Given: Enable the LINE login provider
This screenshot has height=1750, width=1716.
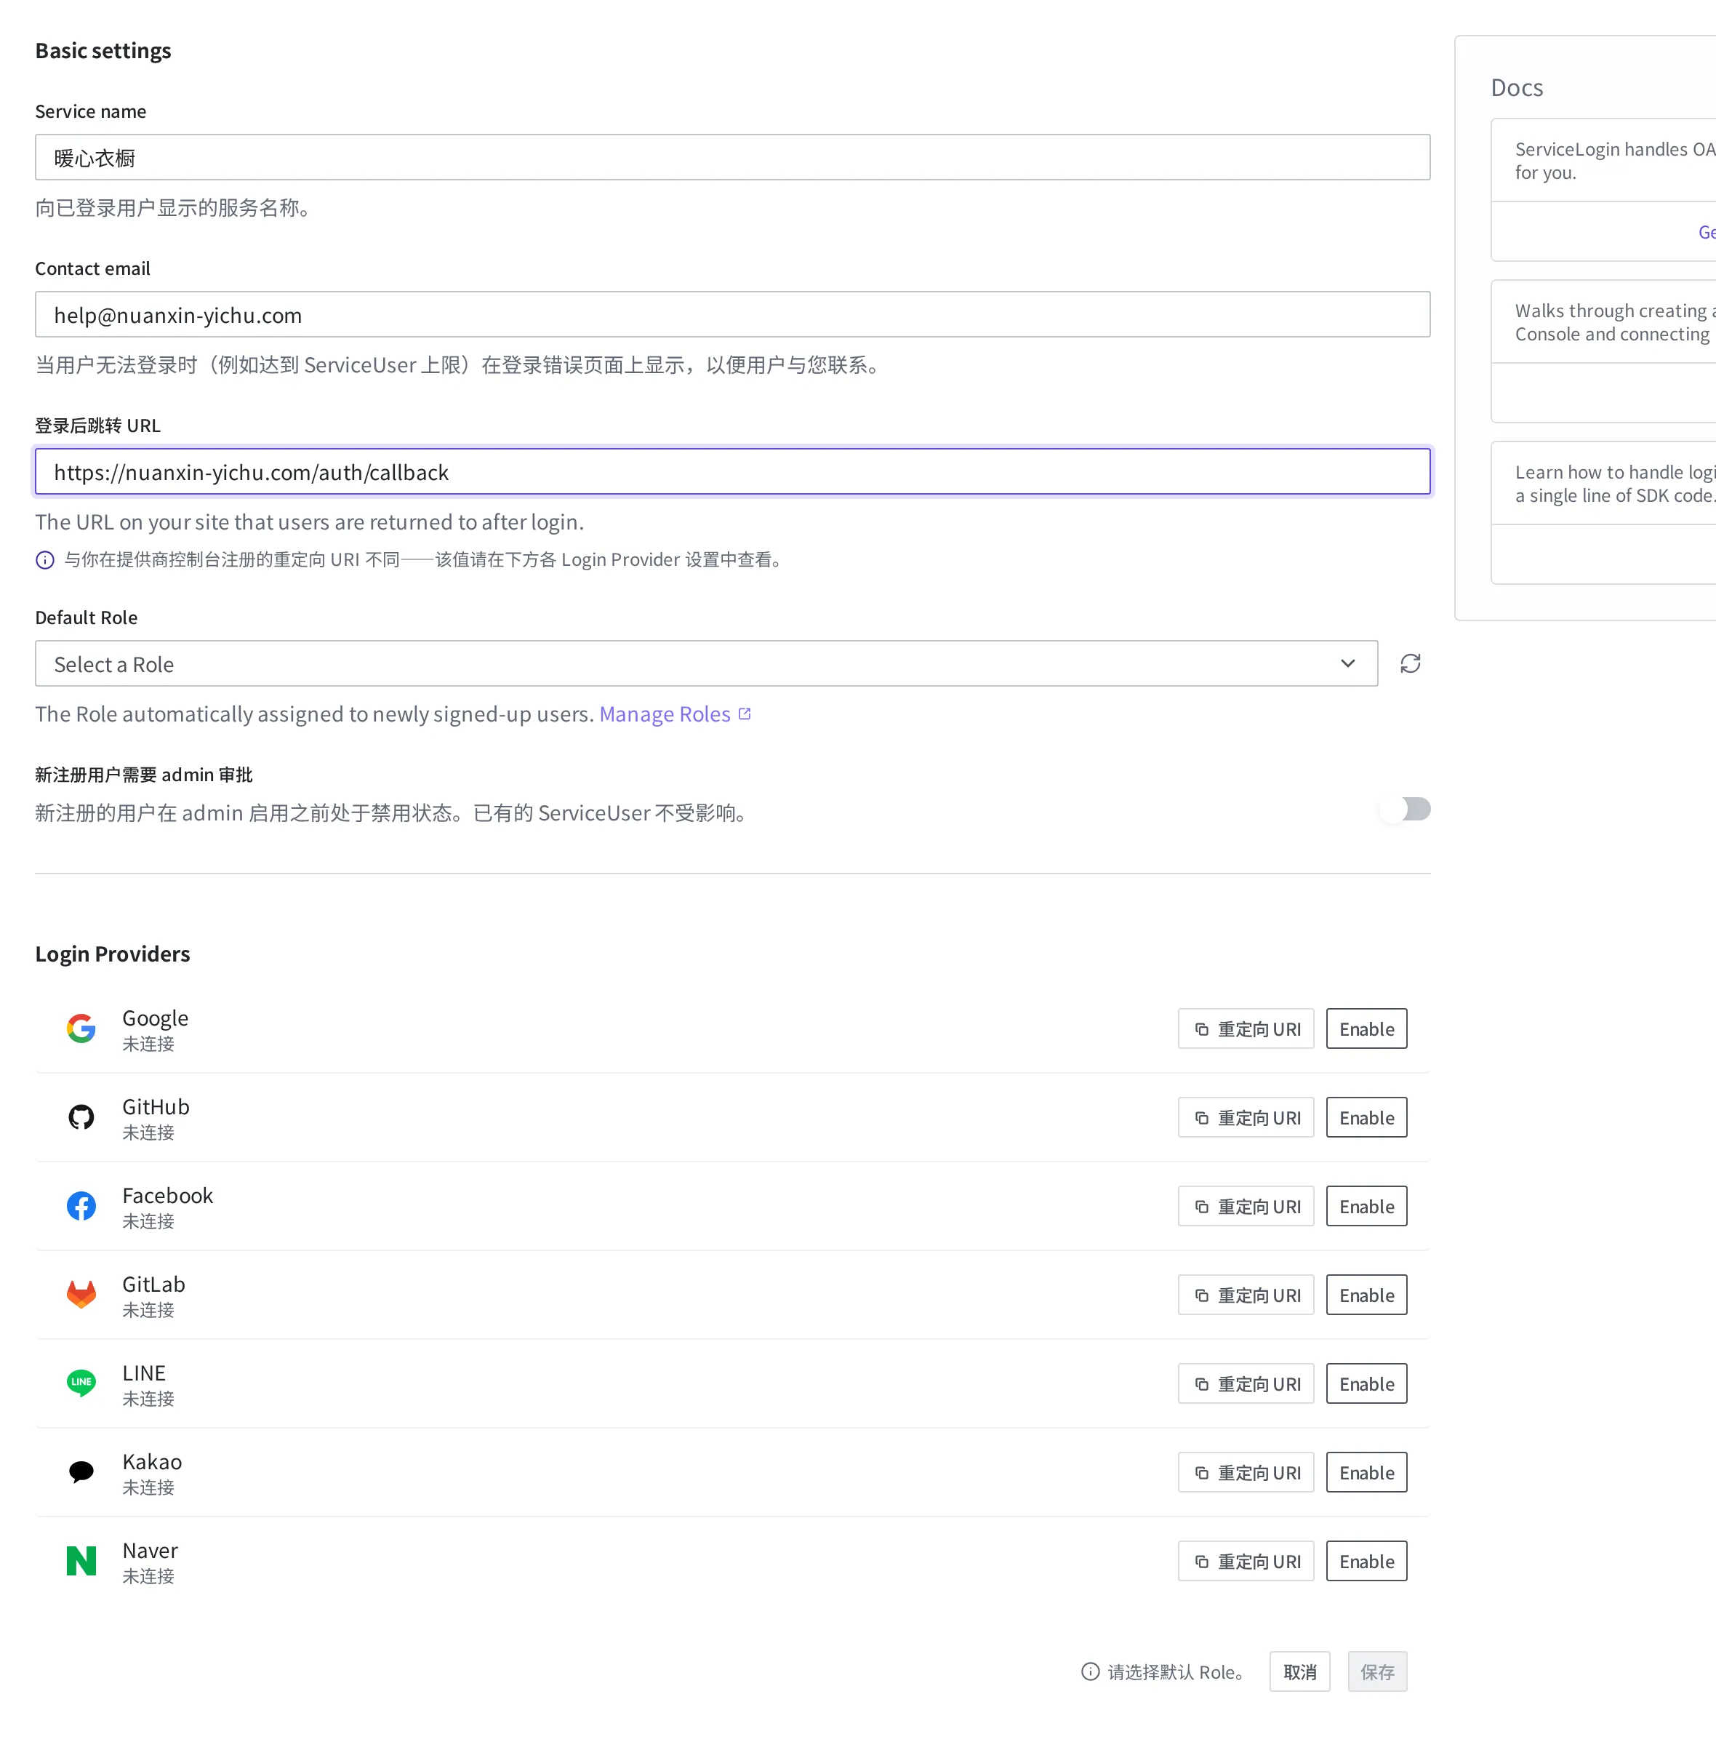Looking at the screenshot, I should click(1366, 1384).
